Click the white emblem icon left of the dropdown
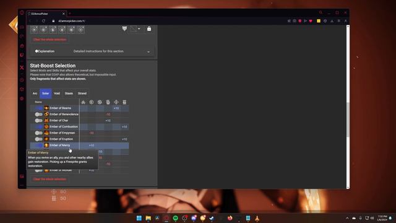 (x=124, y=29)
